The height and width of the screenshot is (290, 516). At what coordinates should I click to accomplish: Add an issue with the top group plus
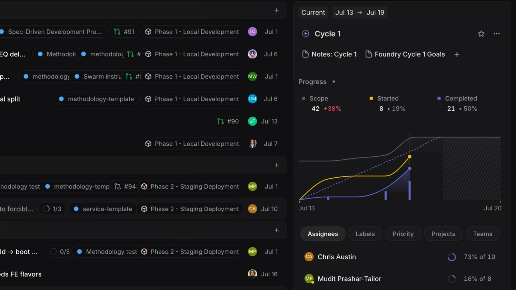277,10
